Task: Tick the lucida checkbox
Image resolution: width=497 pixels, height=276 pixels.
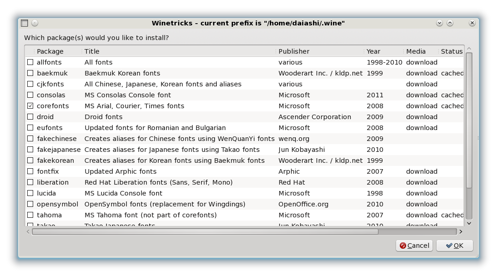Action: (30, 193)
